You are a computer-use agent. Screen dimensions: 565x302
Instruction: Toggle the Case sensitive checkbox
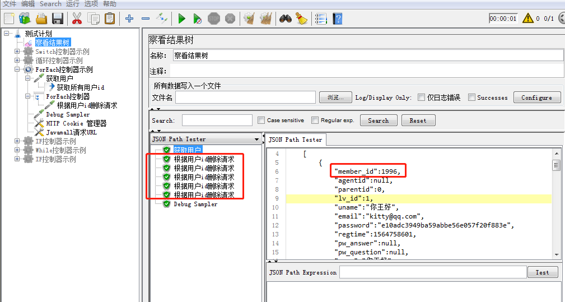262,120
